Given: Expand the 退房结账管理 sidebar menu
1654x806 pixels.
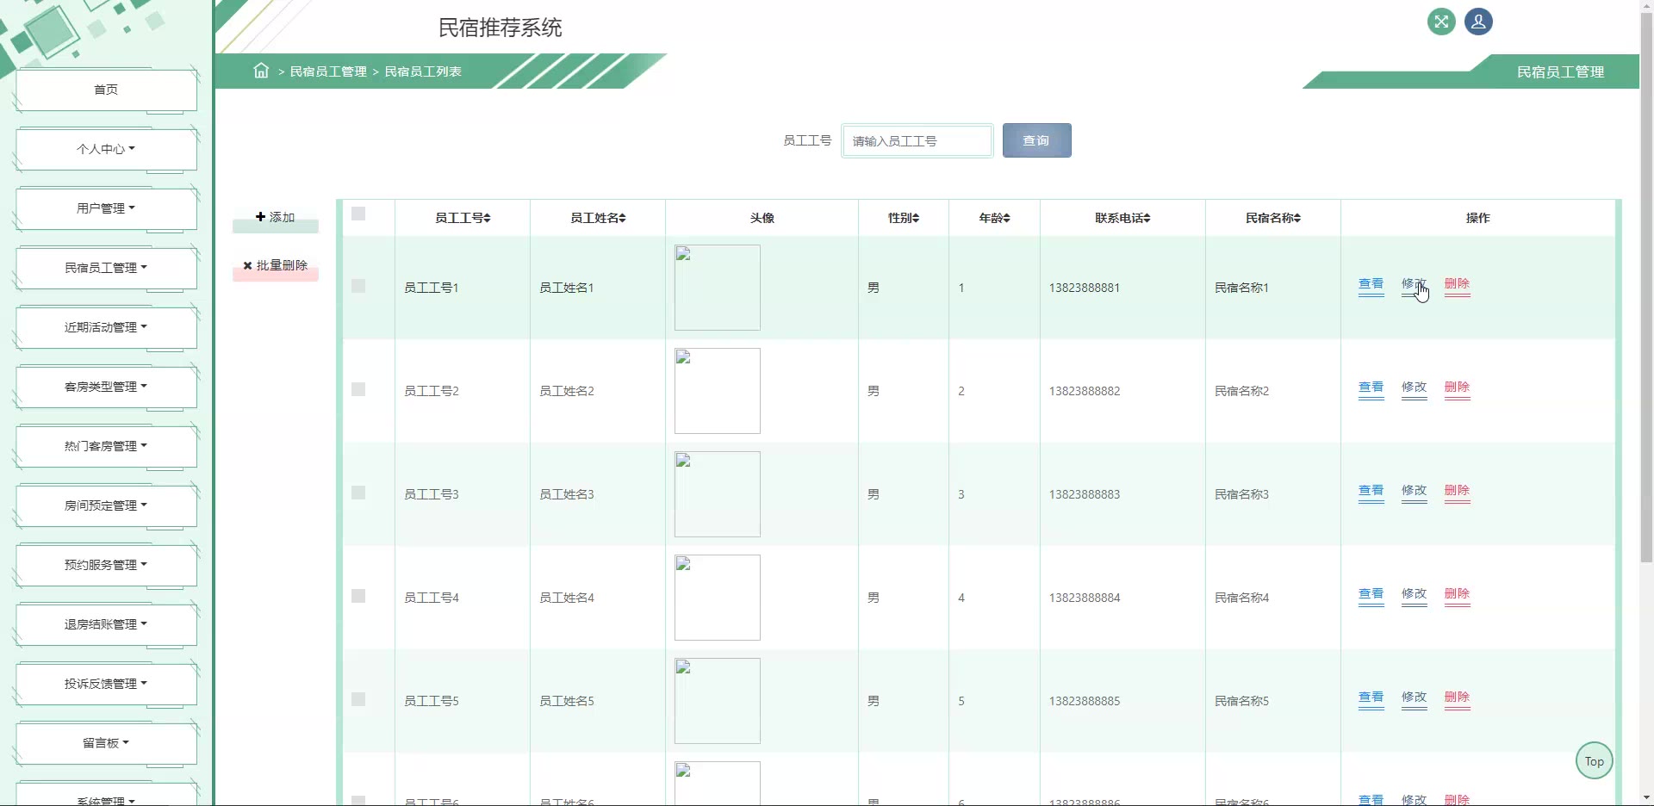Looking at the screenshot, I should 106,624.
